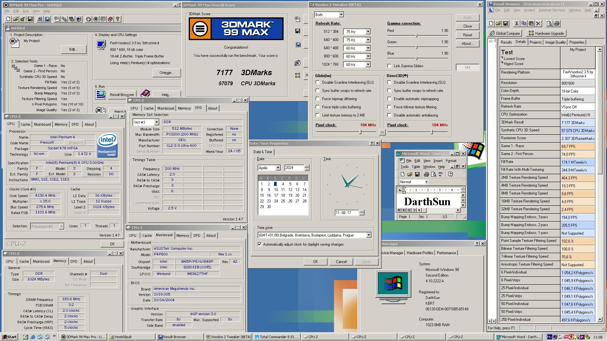Click the scissors cut icon in Result Browser

(x=516, y=23)
